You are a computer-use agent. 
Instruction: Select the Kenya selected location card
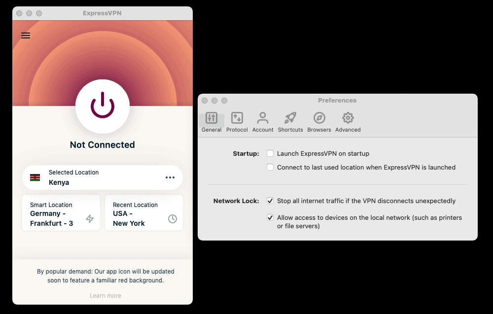(103, 177)
